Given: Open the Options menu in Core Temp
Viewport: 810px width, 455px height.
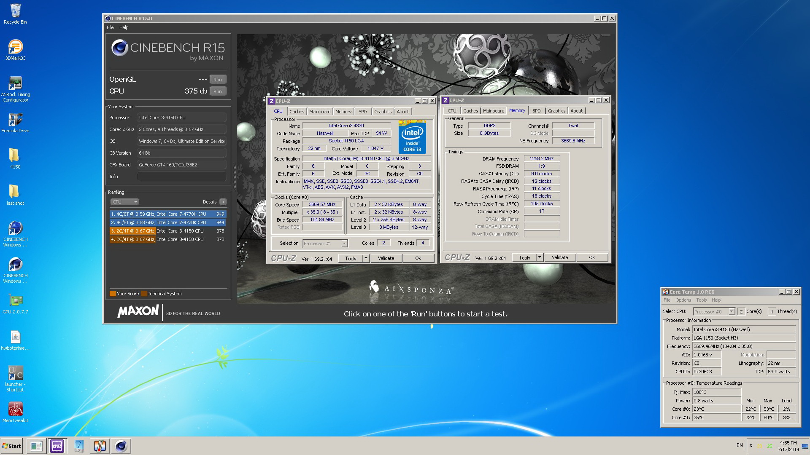Looking at the screenshot, I should tap(683, 300).
